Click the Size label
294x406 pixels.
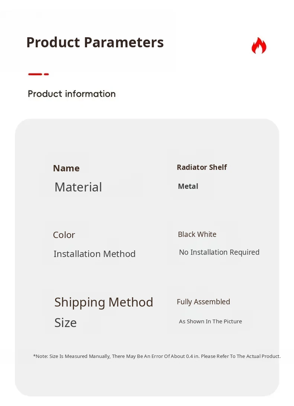[x=65, y=323]
